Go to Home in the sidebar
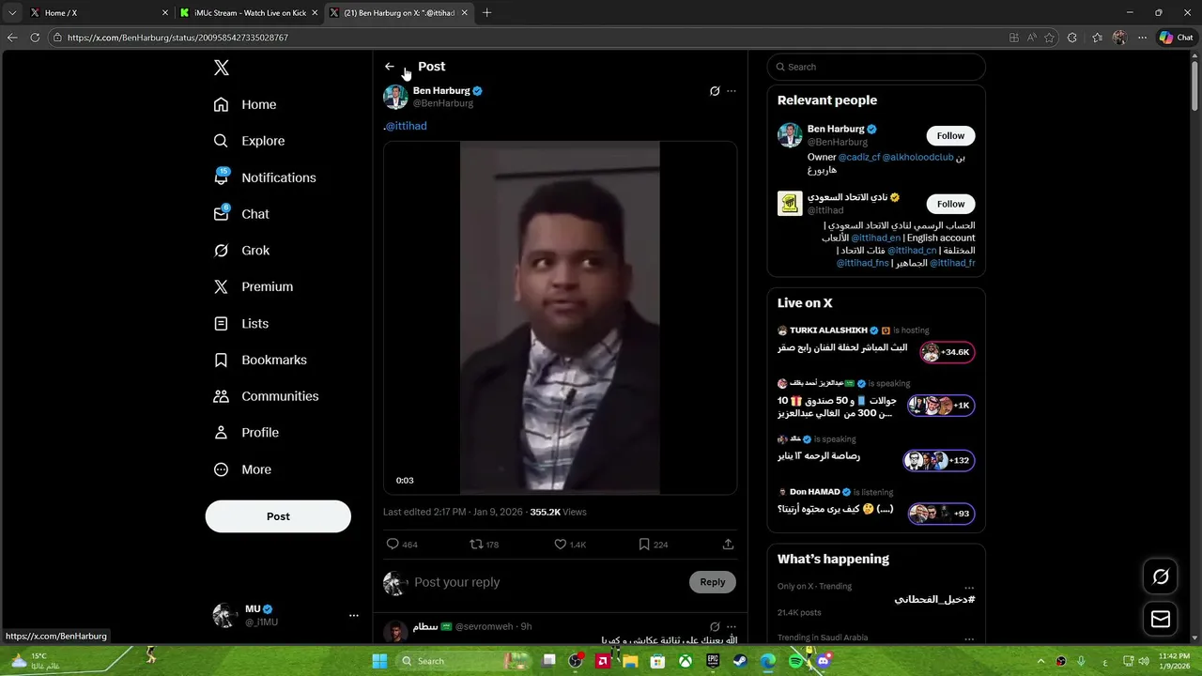 245,104
